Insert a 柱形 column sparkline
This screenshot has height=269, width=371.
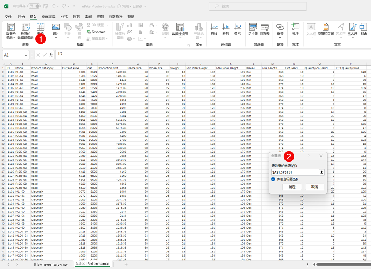[226, 27]
